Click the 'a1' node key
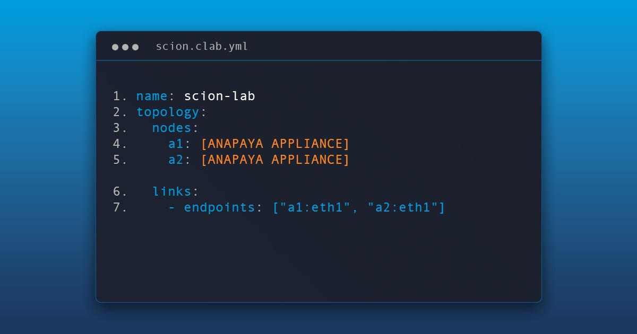This screenshot has height=334, width=637. pos(176,144)
